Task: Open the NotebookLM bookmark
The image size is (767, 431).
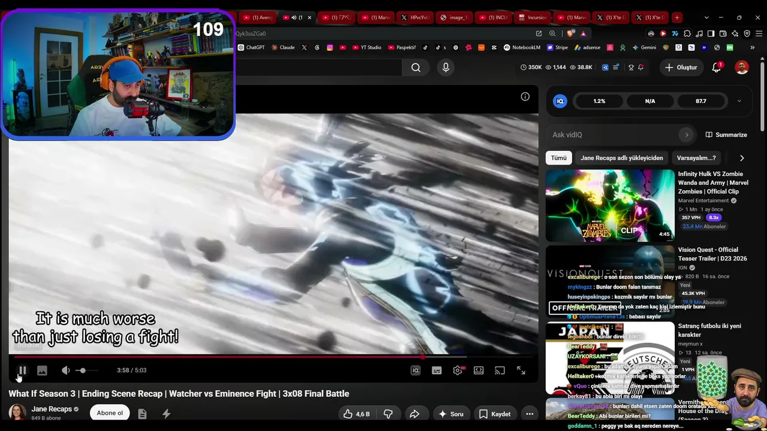Action: pos(521,47)
